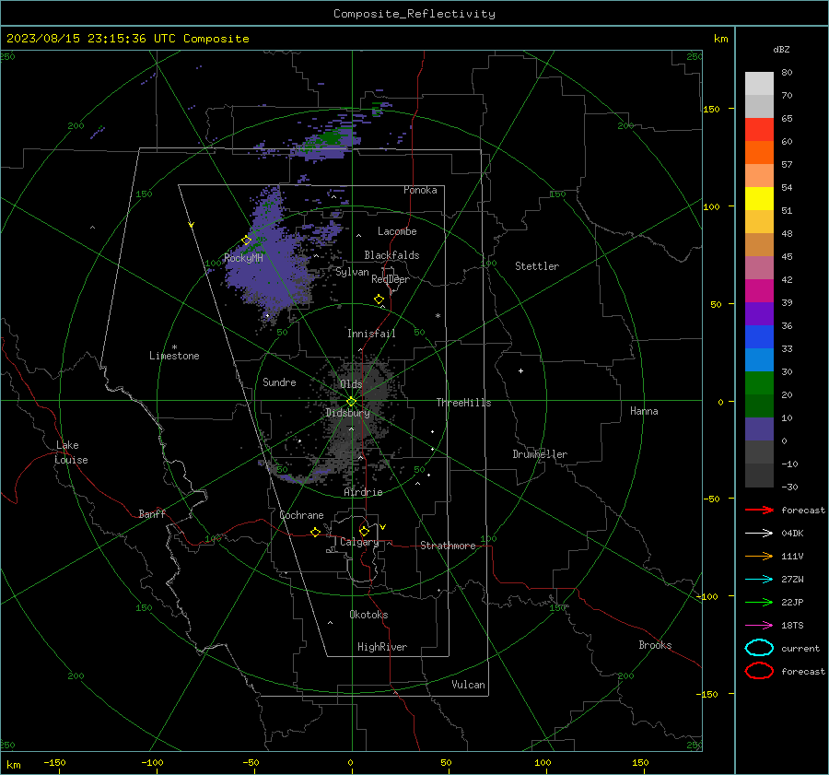This screenshot has width=829, height=775.
Task: Click the Innisfail town label
Action: click(x=371, y=334)
